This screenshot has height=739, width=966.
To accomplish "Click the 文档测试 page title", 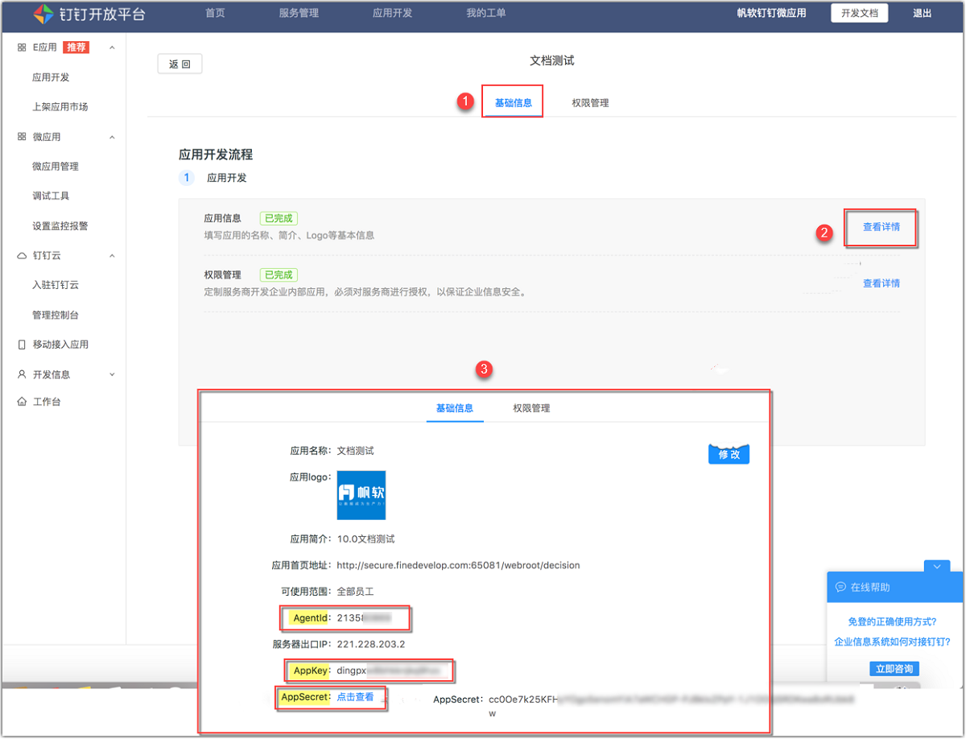I will (551, 61).
